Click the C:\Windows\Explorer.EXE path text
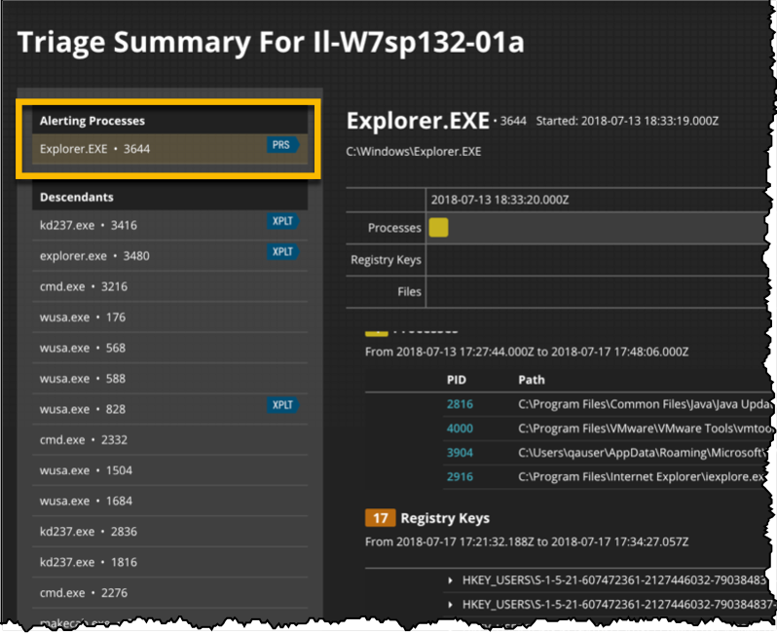The width and height of the screenshot is (777, 633). click(414, 152)
